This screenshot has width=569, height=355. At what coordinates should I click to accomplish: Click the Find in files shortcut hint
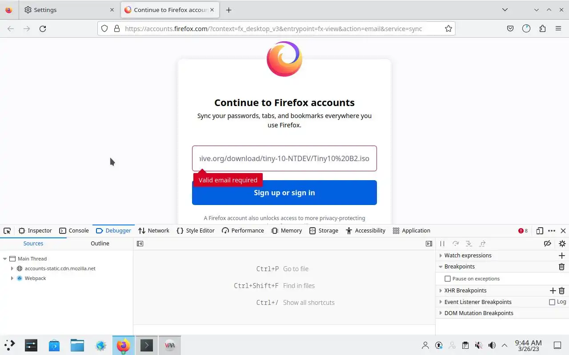274,286
